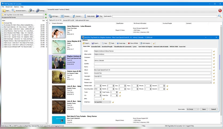
Task: Open Settings from the main toolbar
Action: coord(41,10)
